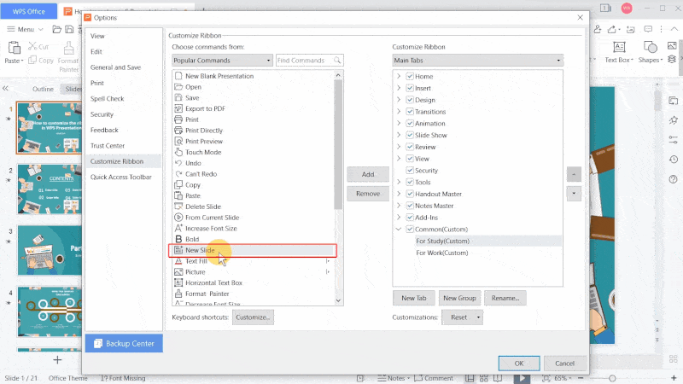Viewport: 683px width, 384px height.
Task: Expand the Tools tree node
Action: (x=399, y=182)
